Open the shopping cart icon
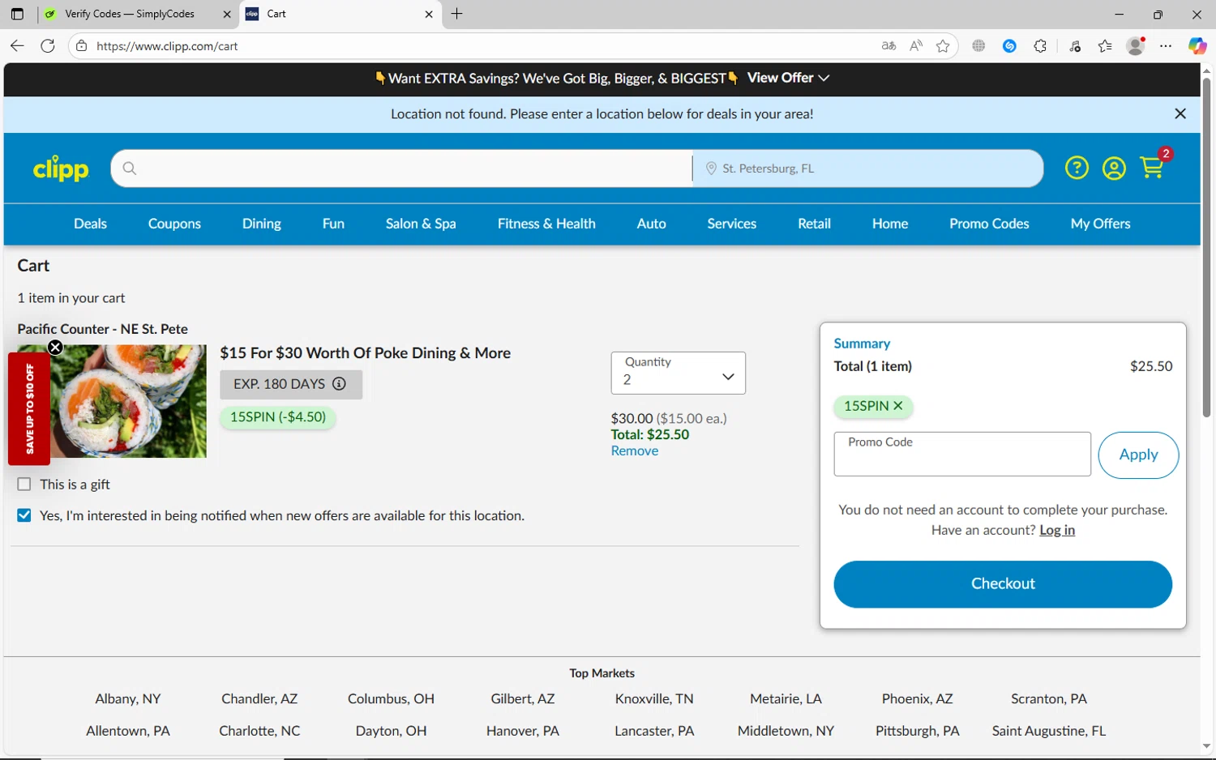This screenshot has width=1216, height=760. (x=1153, y=166)
